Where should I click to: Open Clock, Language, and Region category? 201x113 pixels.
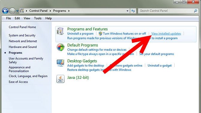click(x=28, y=76)
